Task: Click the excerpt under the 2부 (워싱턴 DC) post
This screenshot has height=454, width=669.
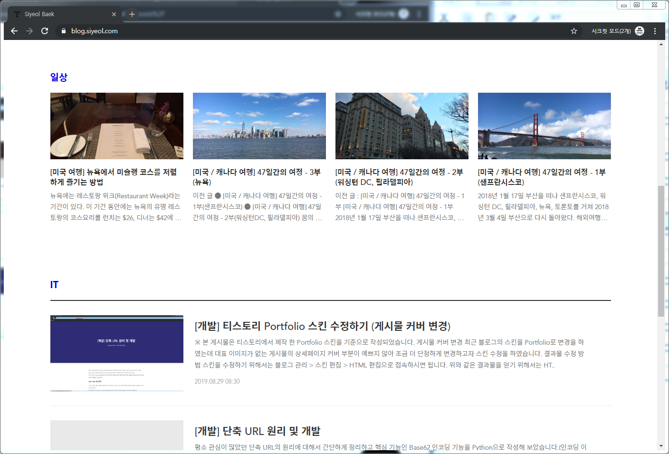Action: (x=400, y=207)
